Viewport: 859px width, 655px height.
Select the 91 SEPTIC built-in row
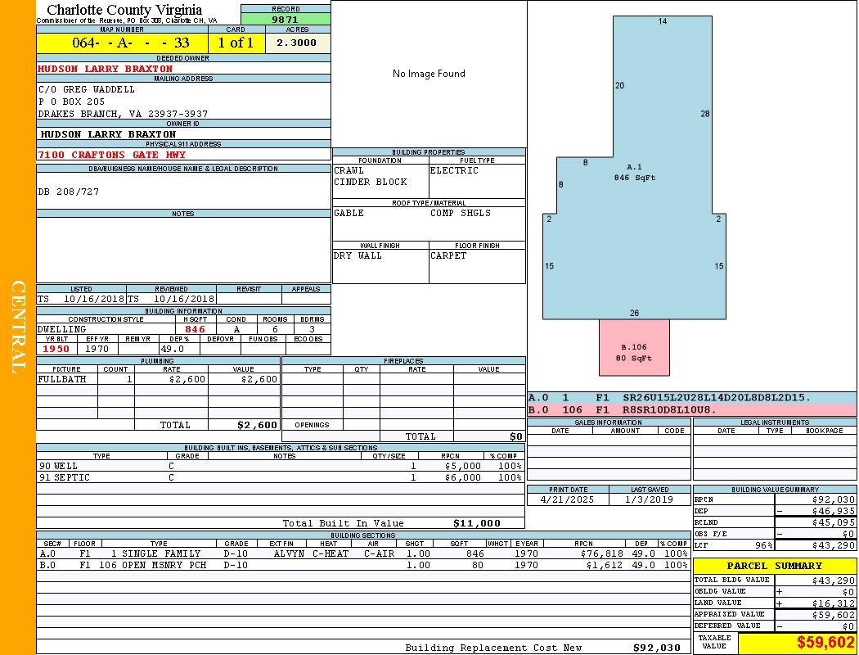click(65, 477)
